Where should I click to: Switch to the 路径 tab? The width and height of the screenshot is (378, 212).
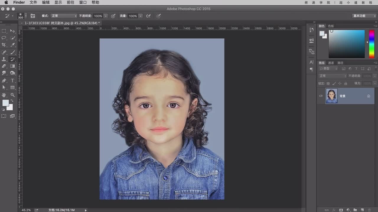point(340,63)
